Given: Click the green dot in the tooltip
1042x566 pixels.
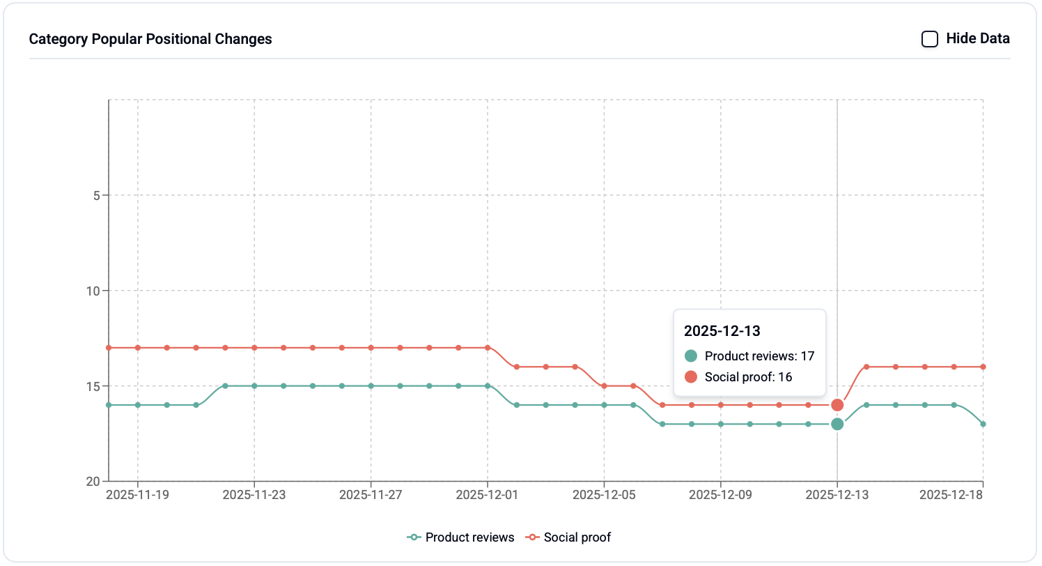Looking at the screenshot, I should [x=691, y=355].
